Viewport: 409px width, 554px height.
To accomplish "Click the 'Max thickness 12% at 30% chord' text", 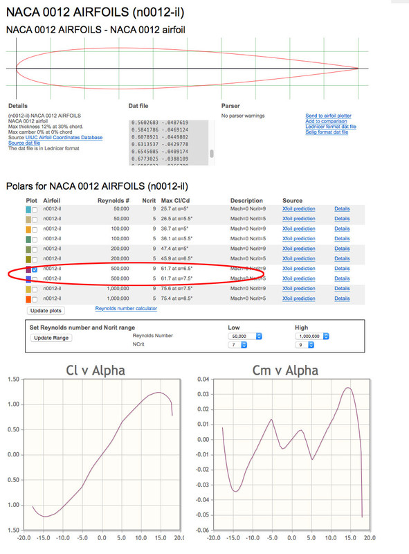I will click(x=46, y=127).
